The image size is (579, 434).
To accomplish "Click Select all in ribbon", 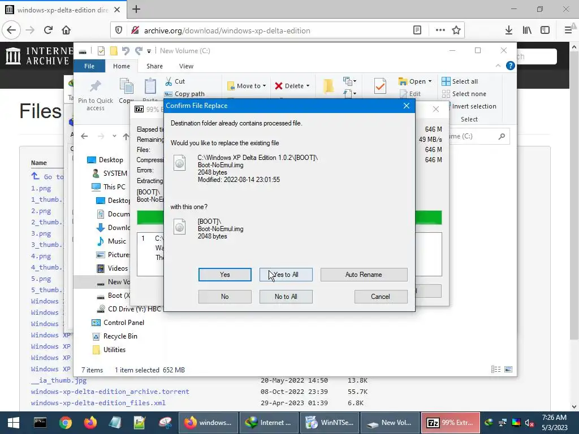I will pos(460,81).
